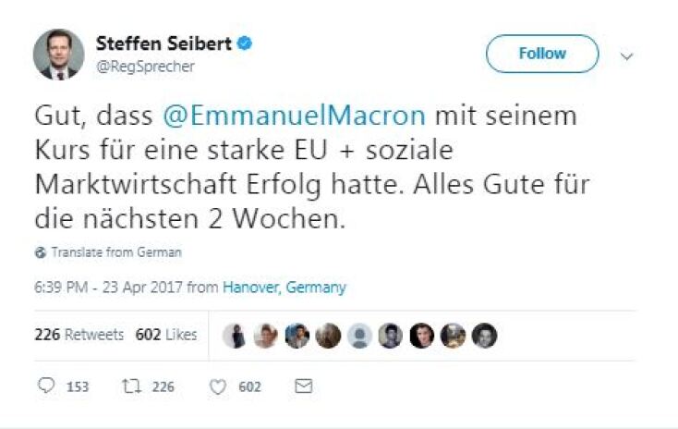The height and width of the screenshot is (429, 678).
Task: View the 602 Likes list
Action: [166, 335]
